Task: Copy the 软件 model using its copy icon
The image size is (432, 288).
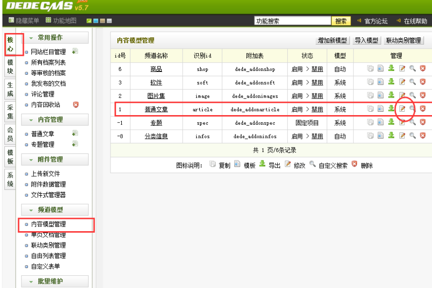Action: click(x=370, y=82)
